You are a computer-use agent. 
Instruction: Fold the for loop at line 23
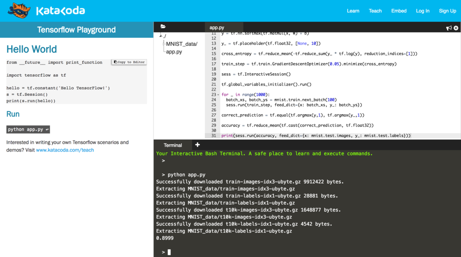[218, 94]
